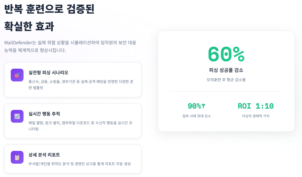Image resolution: width=302 pixels, height=177 pixels.
Task: Click the 피싱 성공률 감소 label
Action: coord(226,70)
